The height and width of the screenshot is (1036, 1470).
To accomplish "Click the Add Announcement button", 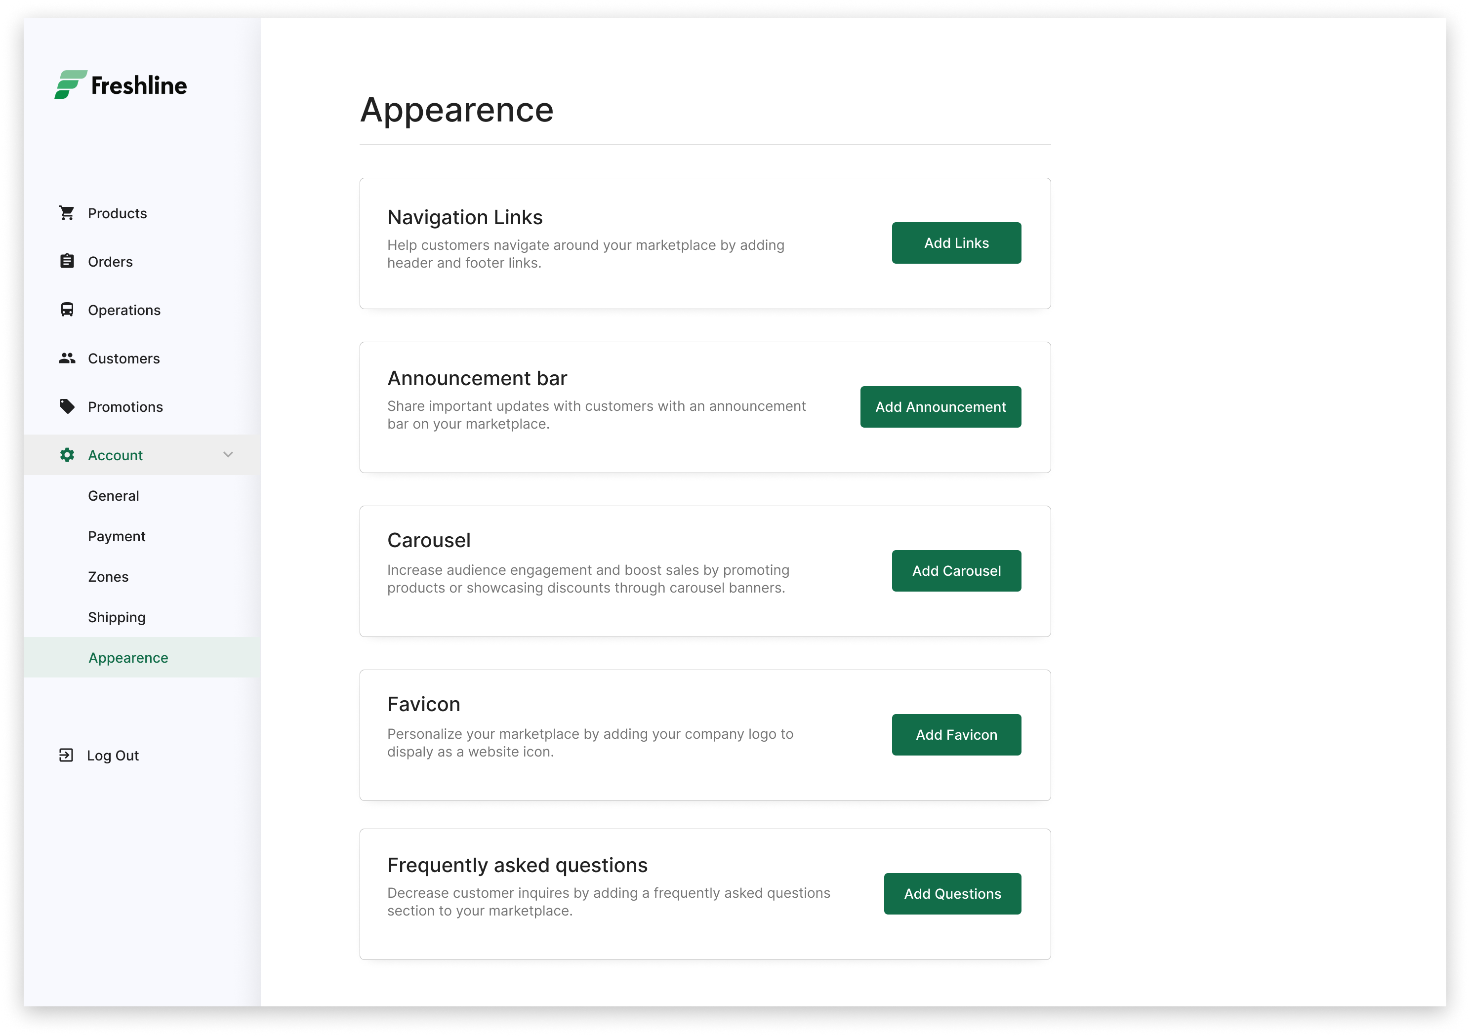I will click(940, 407).
